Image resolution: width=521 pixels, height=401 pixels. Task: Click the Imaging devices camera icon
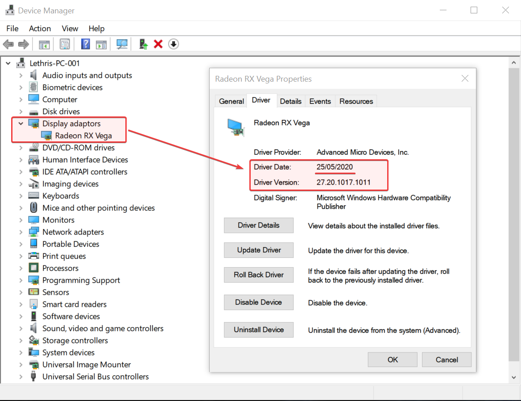(33, 184)
